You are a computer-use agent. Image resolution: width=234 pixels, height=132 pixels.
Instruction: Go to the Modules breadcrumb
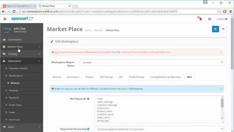[98, 30]
